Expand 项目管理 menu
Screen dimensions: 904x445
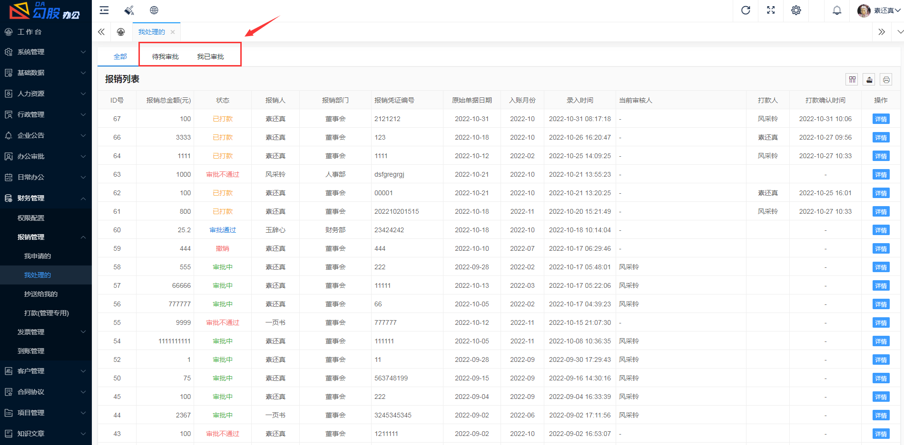(x=46, y=413)
